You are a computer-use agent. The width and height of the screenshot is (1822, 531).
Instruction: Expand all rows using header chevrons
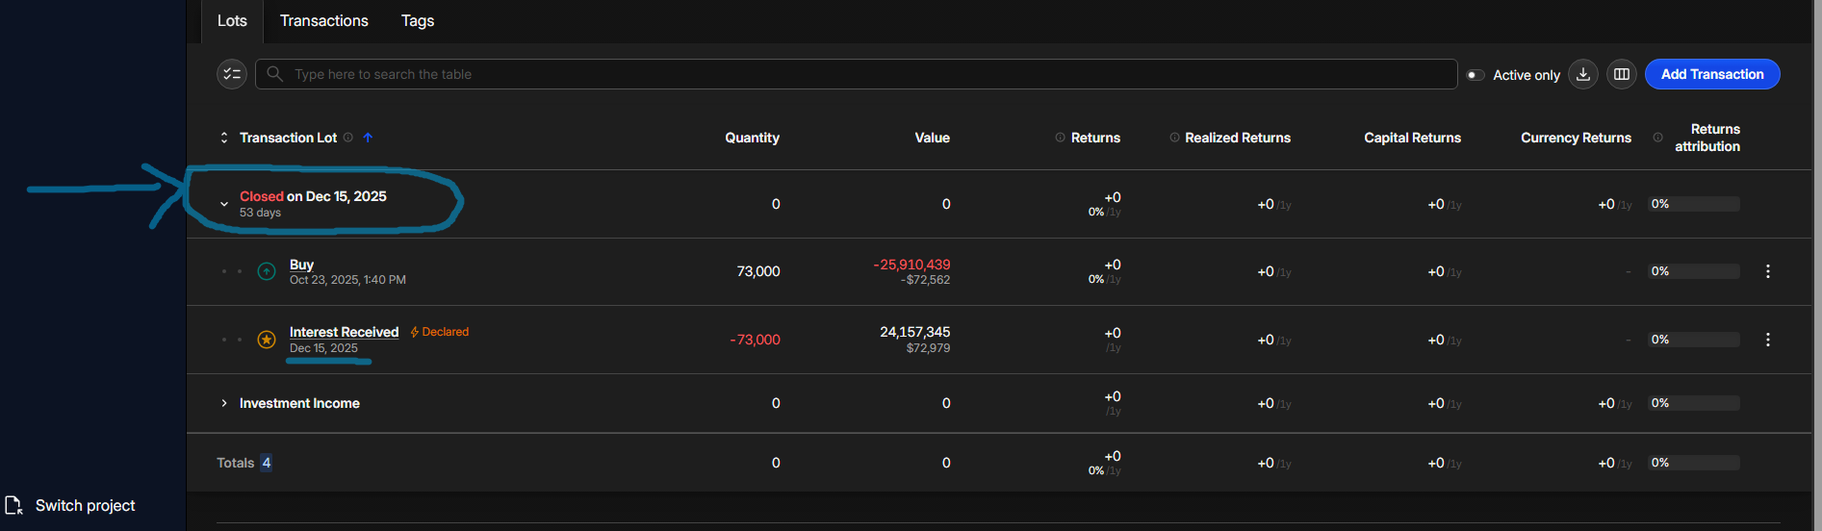pos(224,138)
